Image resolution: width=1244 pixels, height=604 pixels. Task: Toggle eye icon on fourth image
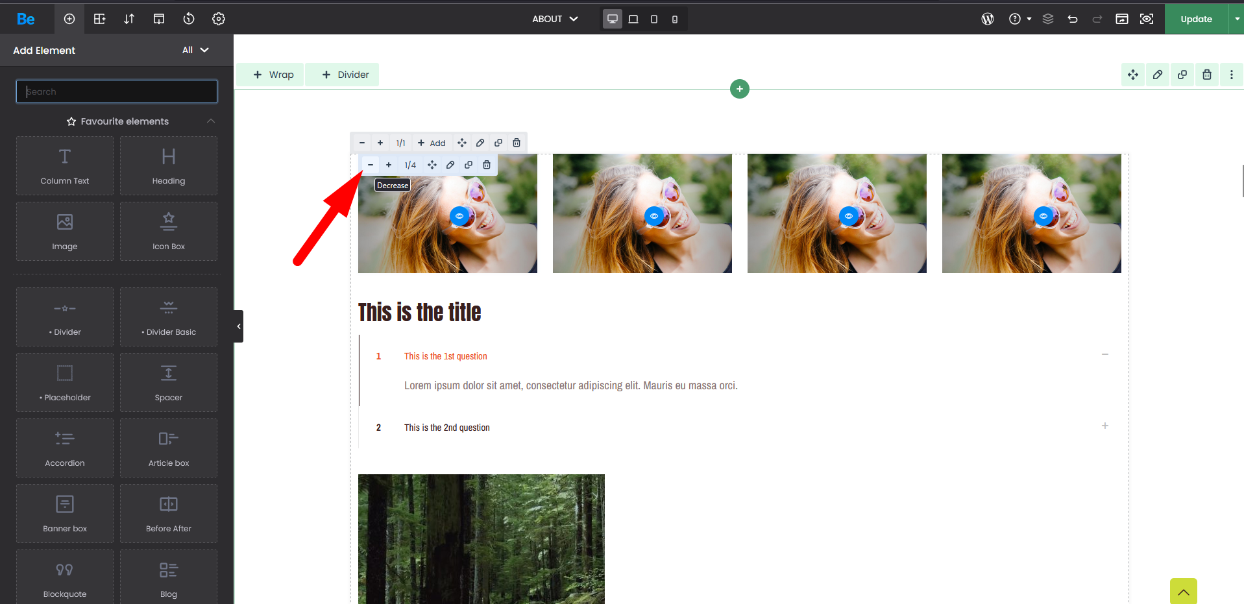1043,216
